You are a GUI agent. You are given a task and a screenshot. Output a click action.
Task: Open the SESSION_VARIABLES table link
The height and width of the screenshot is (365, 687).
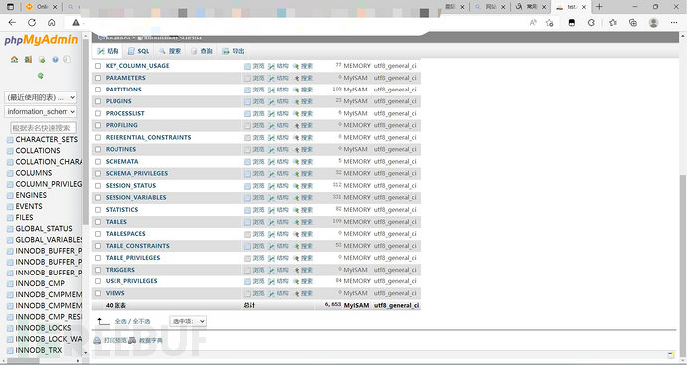(x=135, y=197)
